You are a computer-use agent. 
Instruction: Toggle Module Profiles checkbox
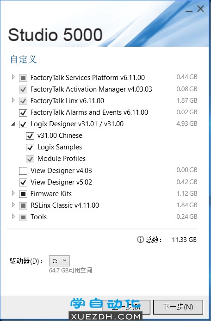pos(30,159)
